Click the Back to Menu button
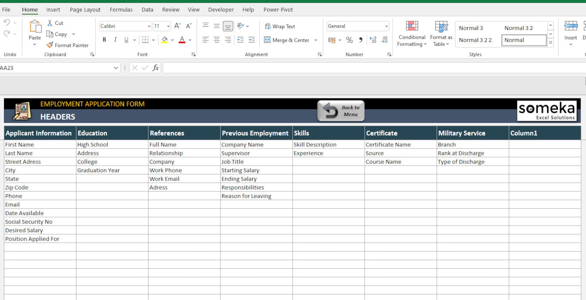Screen dimensions: 586x300 coord(341,111)
